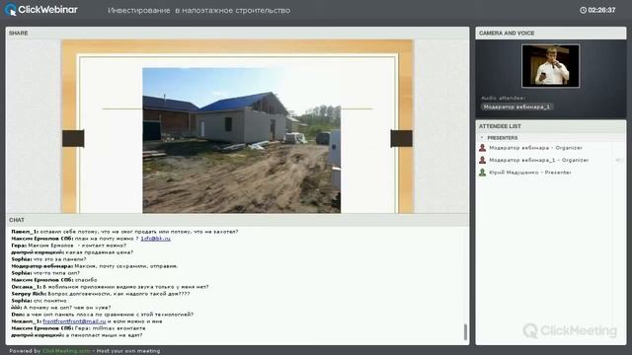Click the 'Audio attendee:' label
This screenshot has width=632, height=355.
(503, 98)
